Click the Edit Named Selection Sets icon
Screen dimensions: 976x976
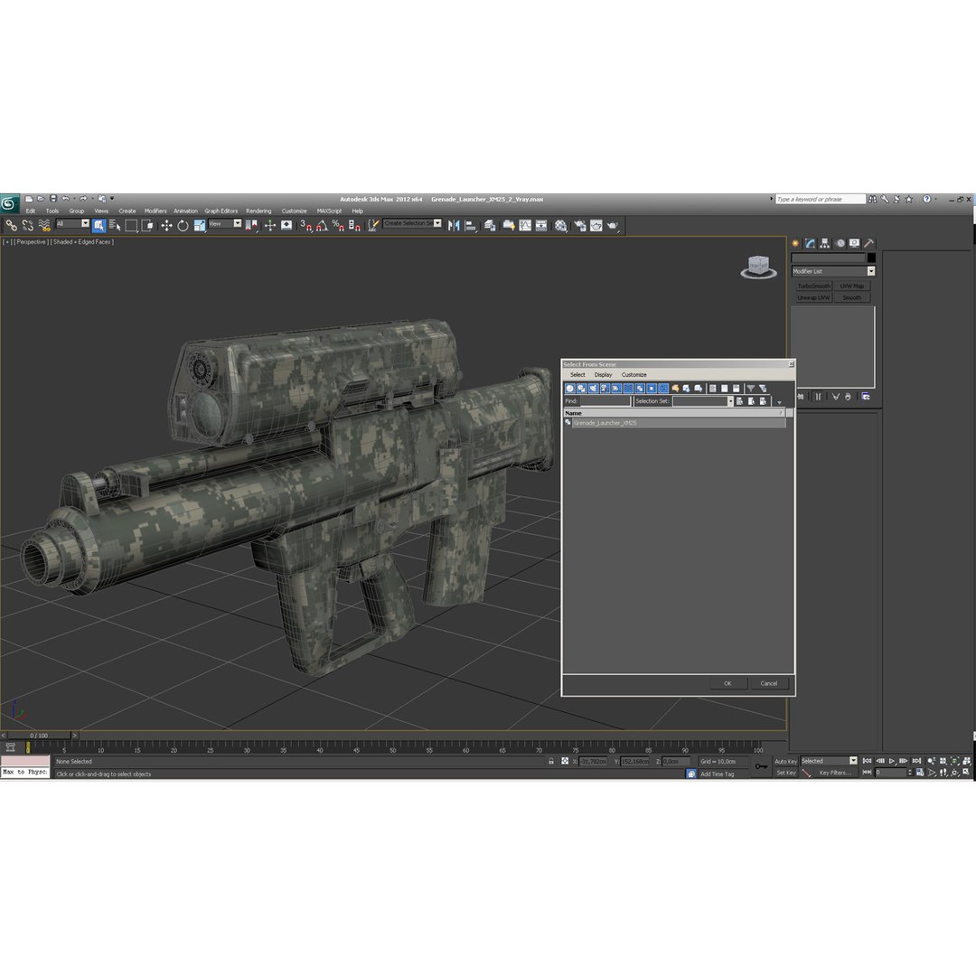[x=372, y=225]
